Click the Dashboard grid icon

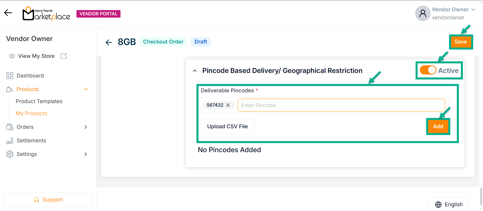pyautogui.click(x=10, y=76)
